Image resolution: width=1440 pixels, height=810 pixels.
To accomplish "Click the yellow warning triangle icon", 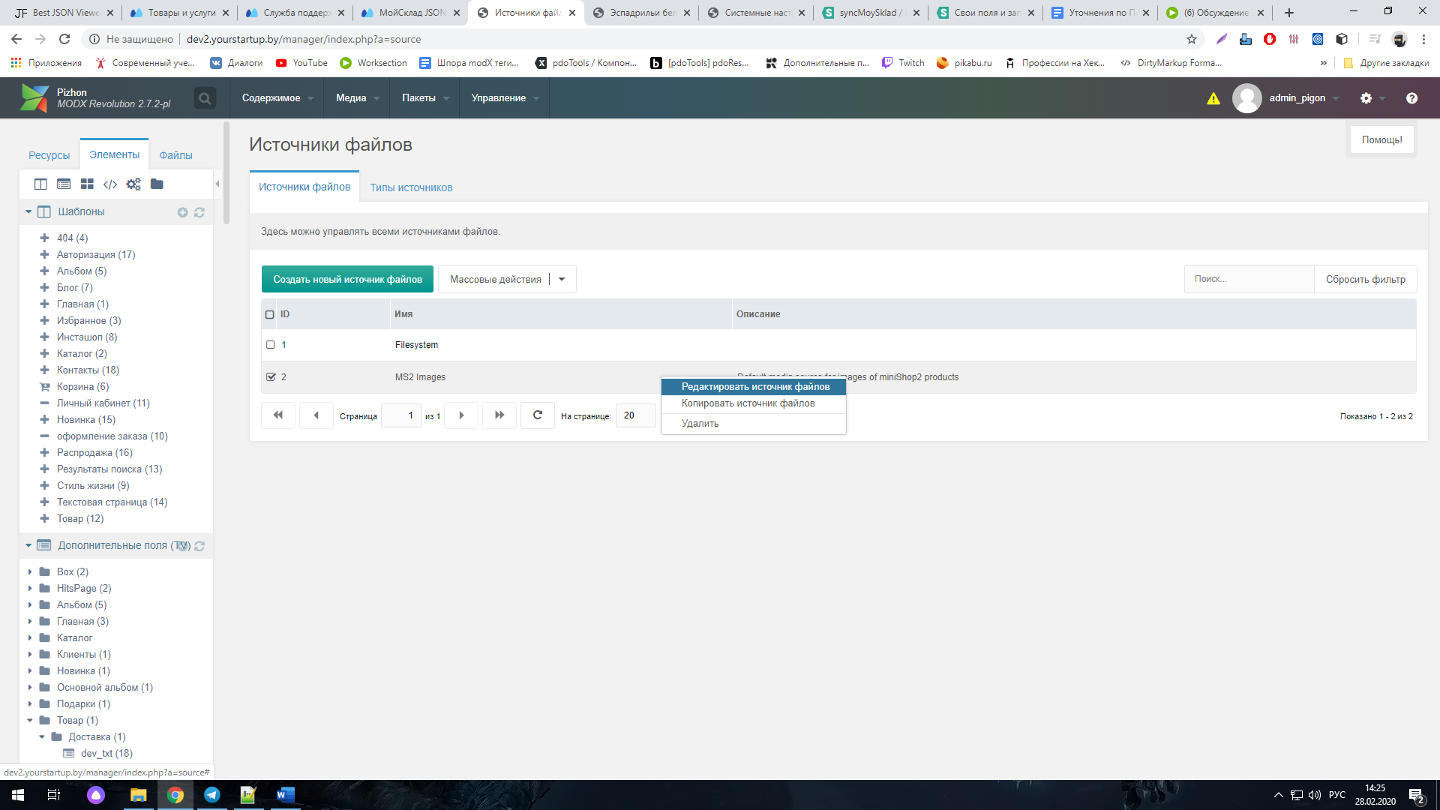I will [x=1213, y=98].
